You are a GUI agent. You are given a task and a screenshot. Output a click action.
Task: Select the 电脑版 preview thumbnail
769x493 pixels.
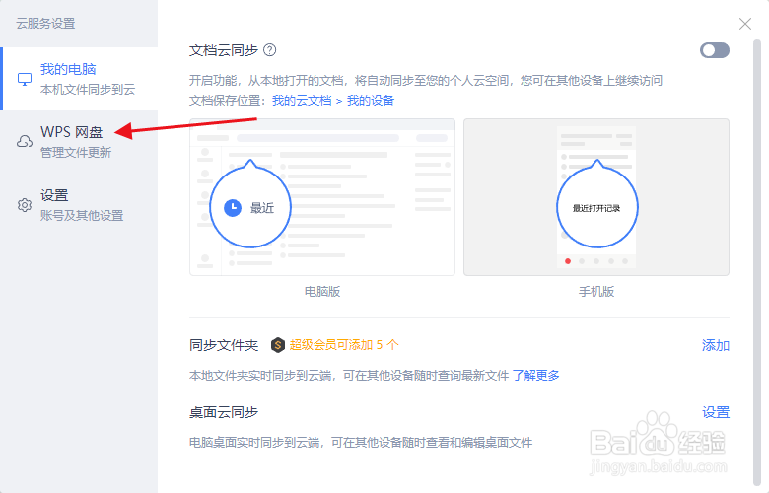click(x=322, y=197)
